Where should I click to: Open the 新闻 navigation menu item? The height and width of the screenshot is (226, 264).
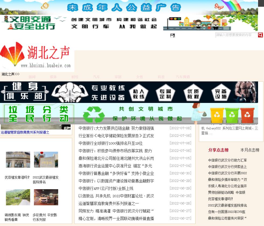tap(32, 77)
